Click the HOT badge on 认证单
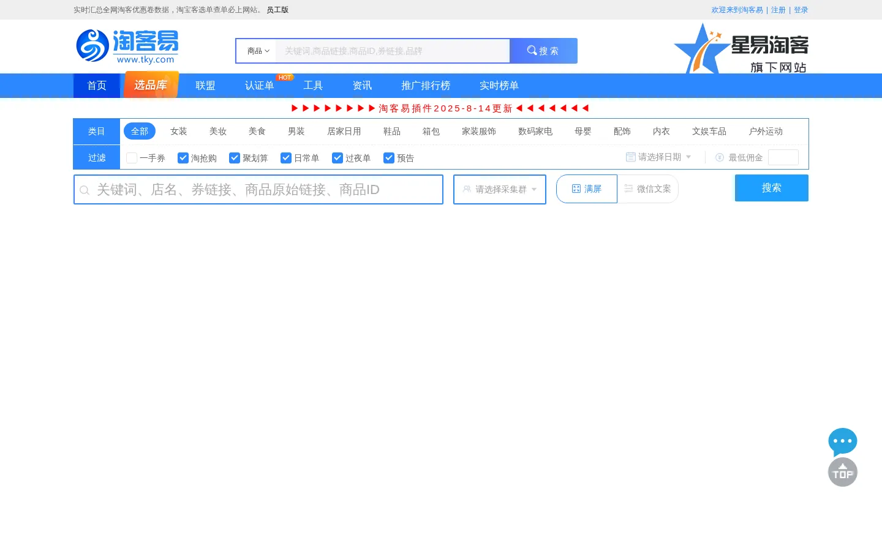Image resolution: width=882 pixels, height=551 pixels. click(285, 77)
